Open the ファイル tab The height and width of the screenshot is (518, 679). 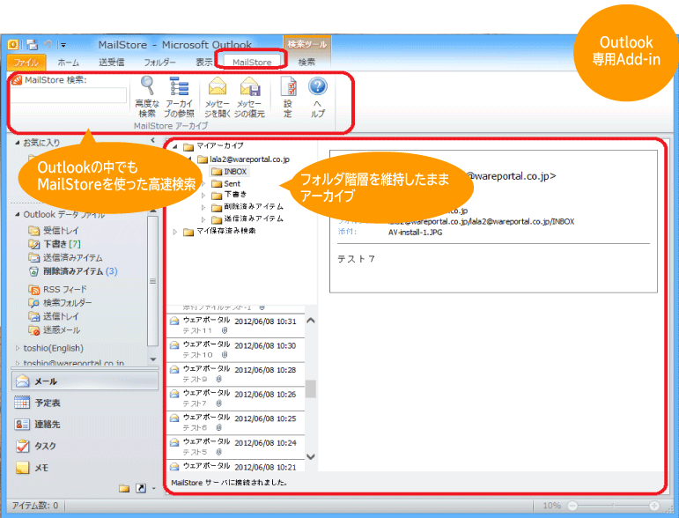[26, 63]
